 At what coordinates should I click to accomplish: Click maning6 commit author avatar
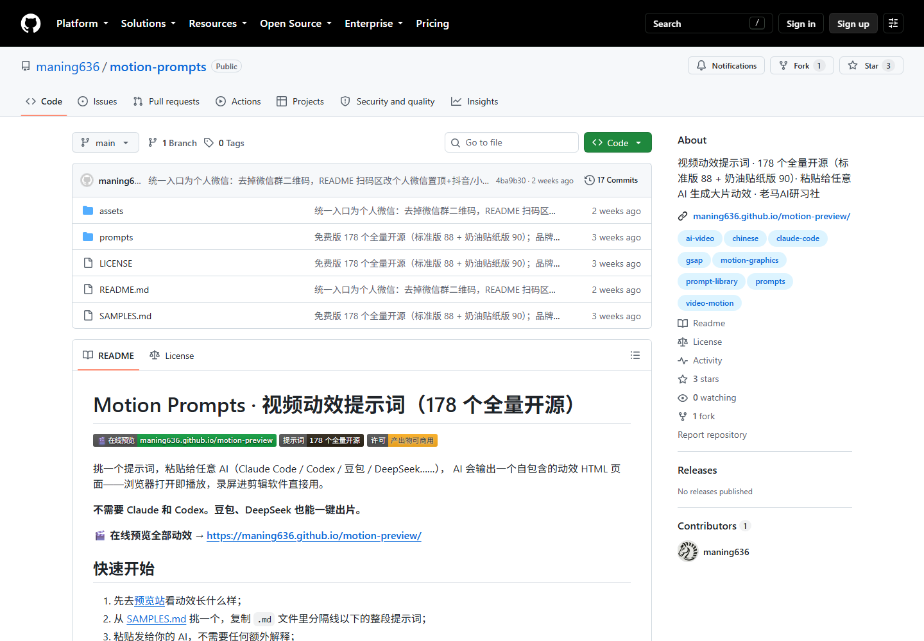point(87,180)
